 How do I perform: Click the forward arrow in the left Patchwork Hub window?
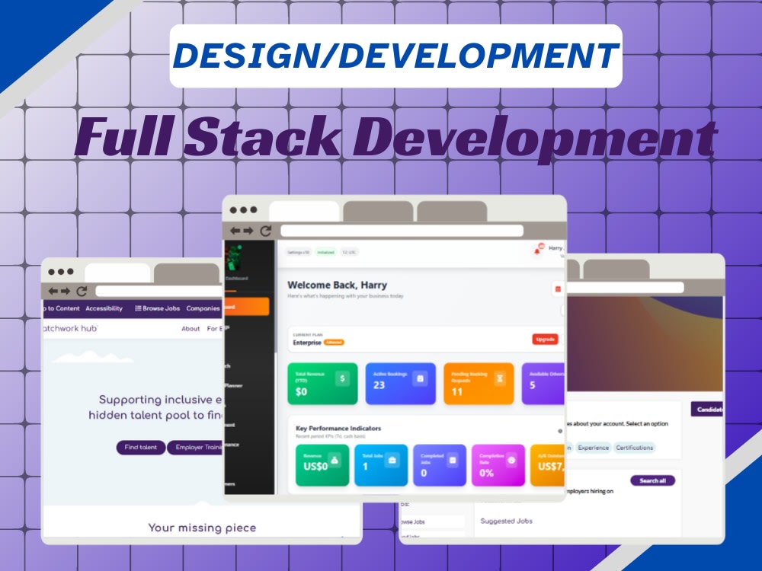65,291
